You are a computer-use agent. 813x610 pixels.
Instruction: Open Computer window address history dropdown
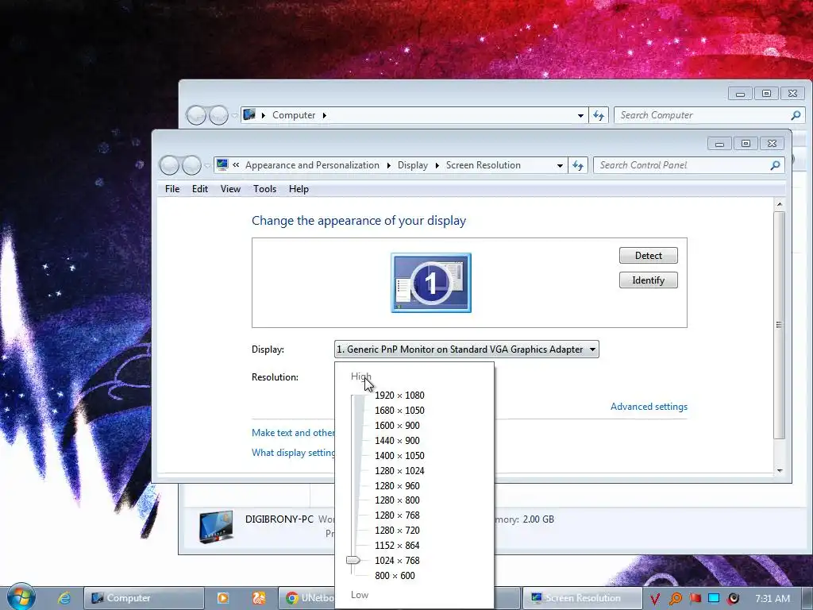(x=580, y=115)
